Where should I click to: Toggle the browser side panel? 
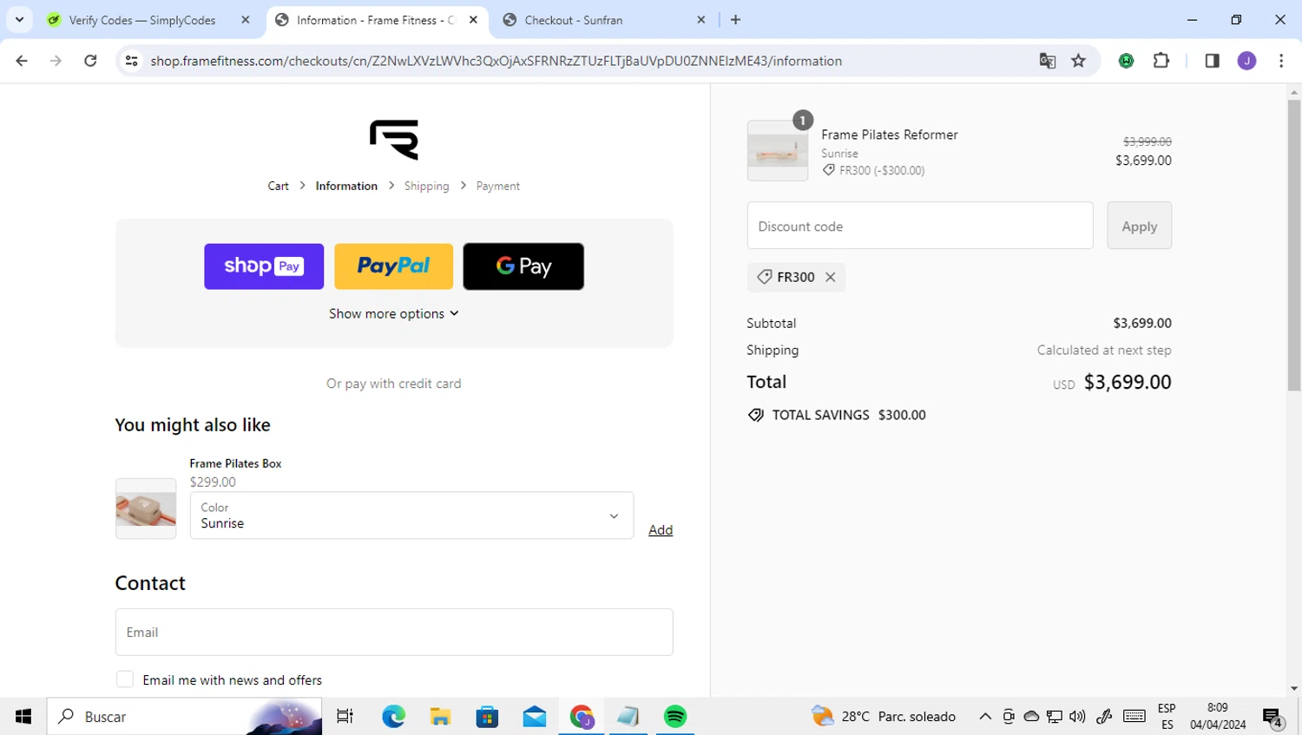pos(1213,61)
